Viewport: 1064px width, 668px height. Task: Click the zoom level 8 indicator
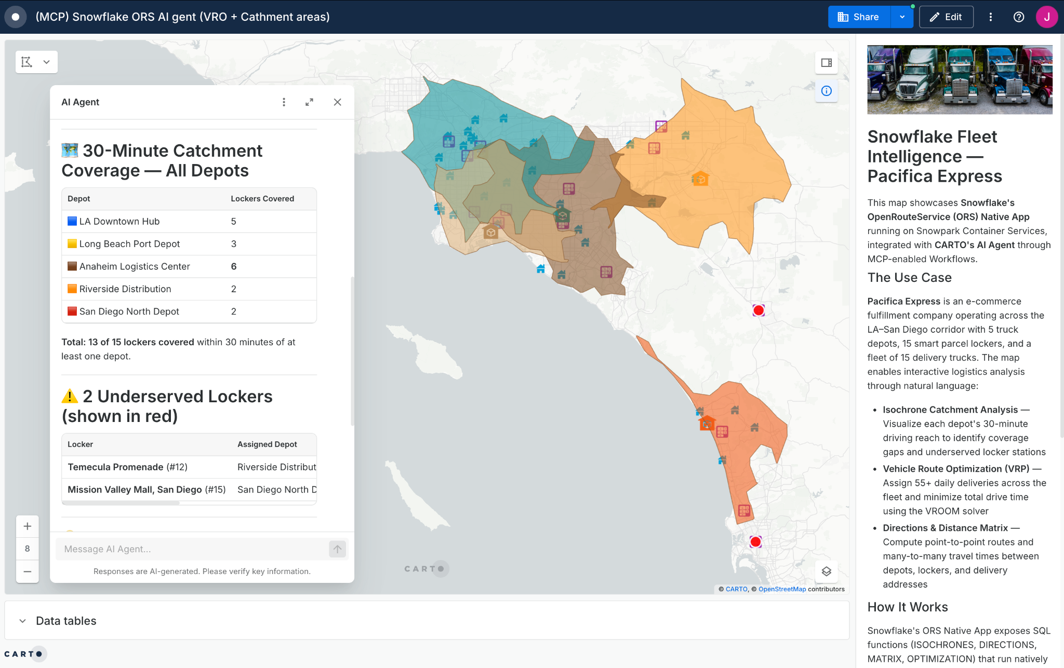point(28,549)
